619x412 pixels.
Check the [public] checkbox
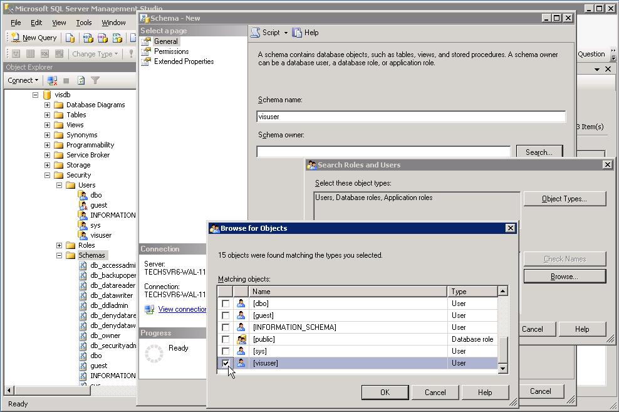[226, 339]
